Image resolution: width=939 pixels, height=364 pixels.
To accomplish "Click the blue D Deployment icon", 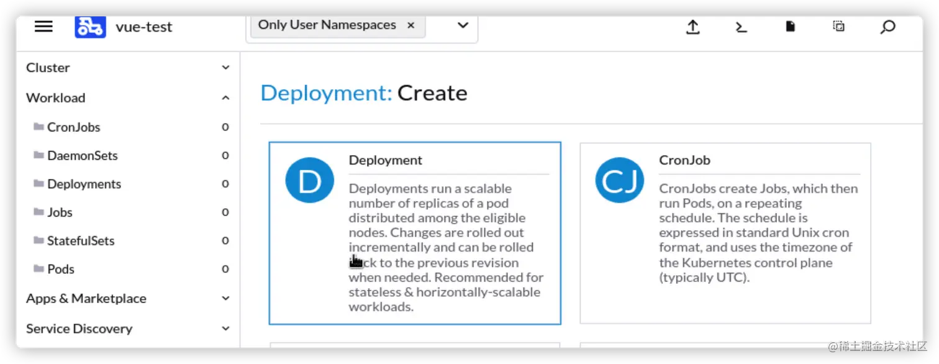I will click(309, 180).
